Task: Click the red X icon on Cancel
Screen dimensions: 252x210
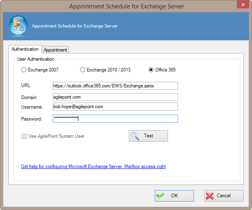Action: pos(210,196)
